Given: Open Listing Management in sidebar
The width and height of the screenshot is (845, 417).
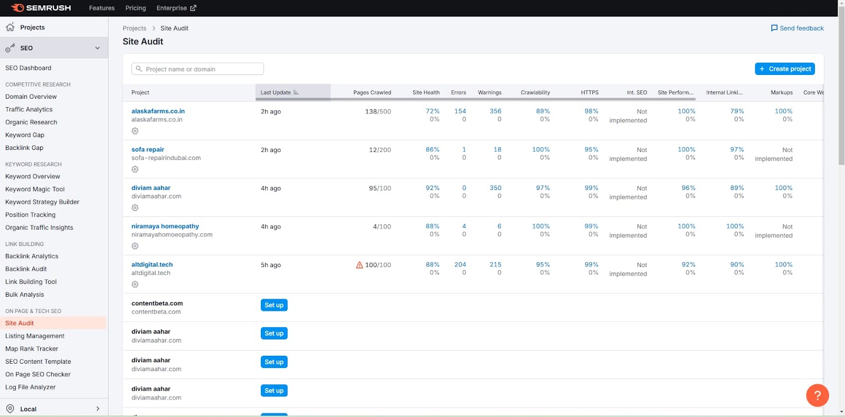Looking at the screenshot, I should (35, 336).
